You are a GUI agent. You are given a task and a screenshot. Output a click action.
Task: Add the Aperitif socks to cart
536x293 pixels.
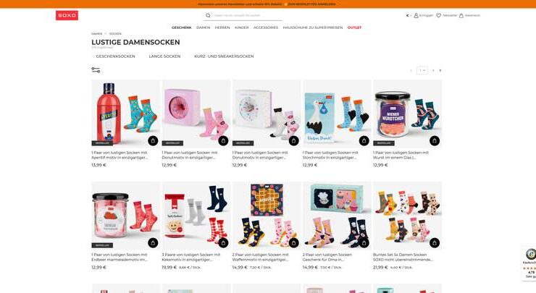point(153,140)
